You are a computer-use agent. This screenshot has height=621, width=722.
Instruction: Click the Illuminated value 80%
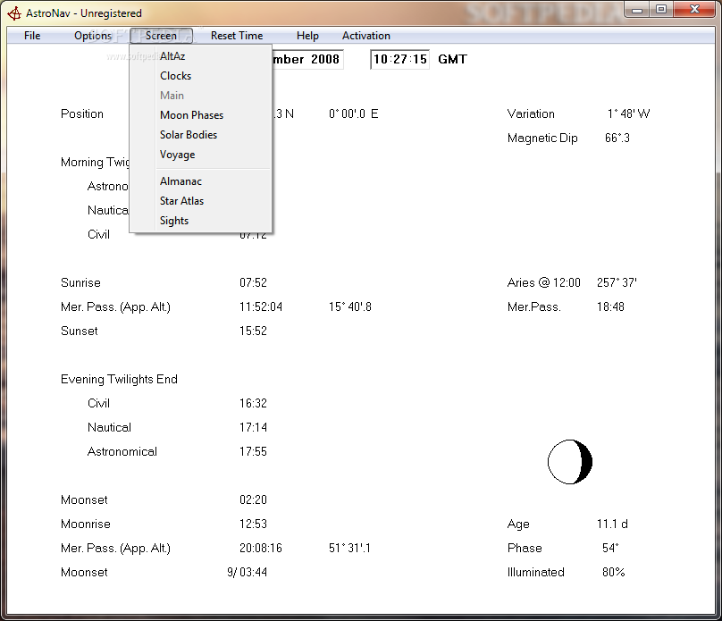(613, 572)
